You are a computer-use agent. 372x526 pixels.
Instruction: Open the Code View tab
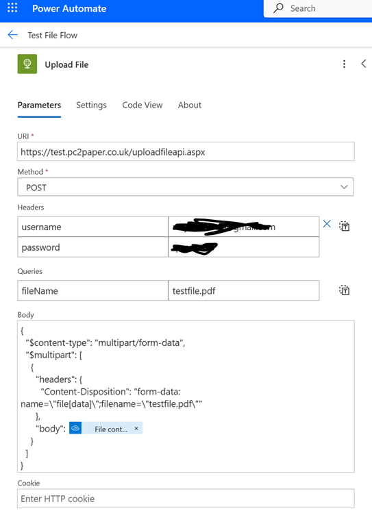click(x=142, y=105)
